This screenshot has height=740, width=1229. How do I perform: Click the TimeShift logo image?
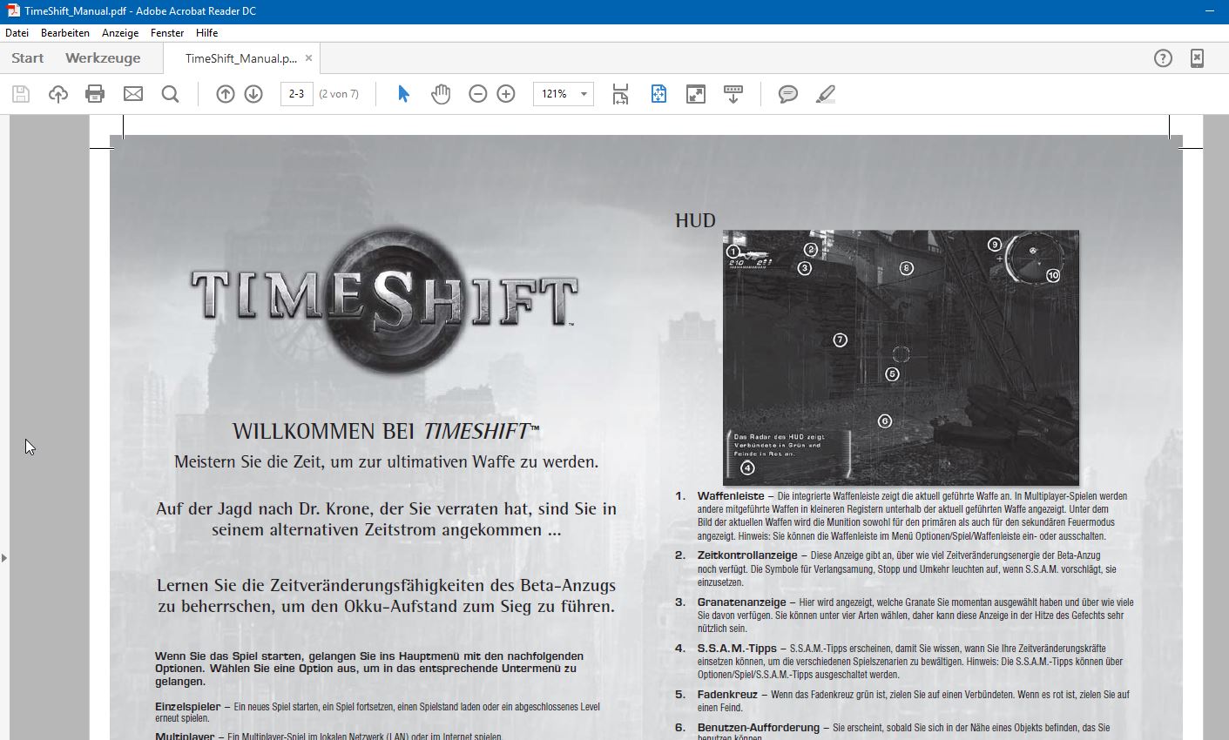click(384, 300)
